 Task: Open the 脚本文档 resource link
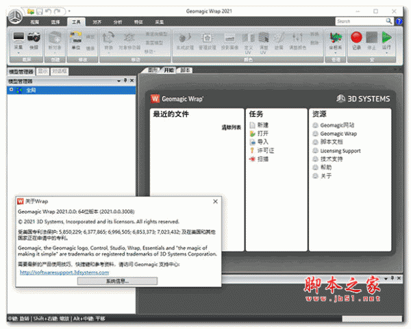332,142
